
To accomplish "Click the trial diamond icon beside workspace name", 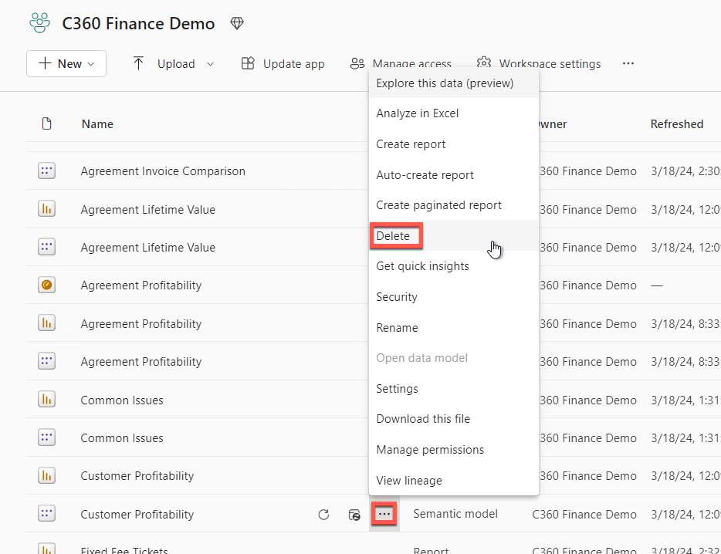I will (236, 23).
